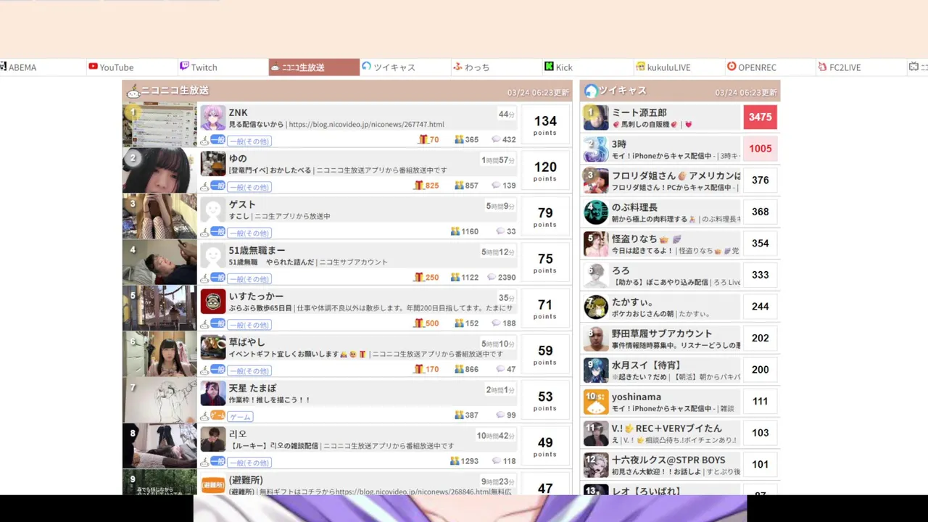
Task: Click the gift icon showing 825 in ゆの's row
Action: (x=418, y=186)
